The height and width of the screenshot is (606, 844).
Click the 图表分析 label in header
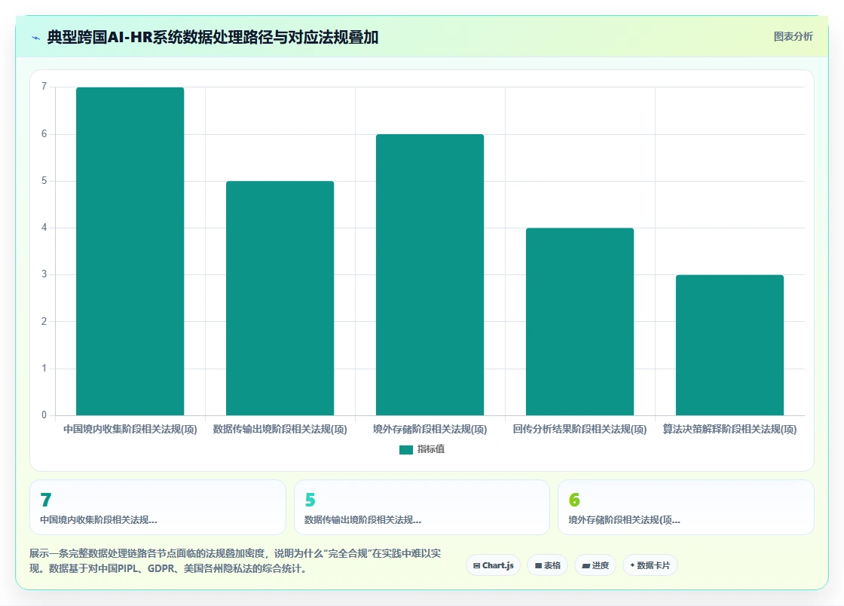[793, 37]
